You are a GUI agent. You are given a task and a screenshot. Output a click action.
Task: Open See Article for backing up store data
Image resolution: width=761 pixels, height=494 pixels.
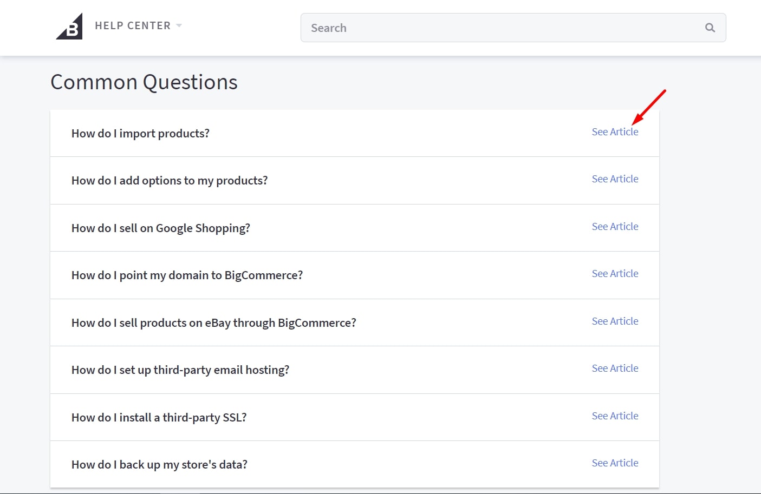[615, 463]
